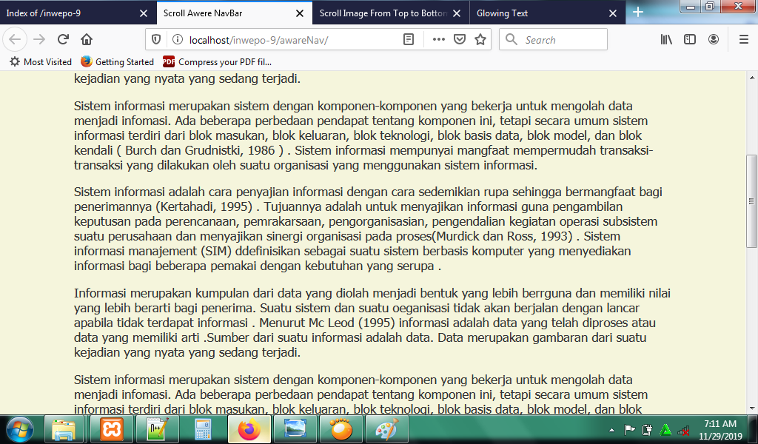
Task: Open the orange GOM Player taskbar icon
Action: 341,429
